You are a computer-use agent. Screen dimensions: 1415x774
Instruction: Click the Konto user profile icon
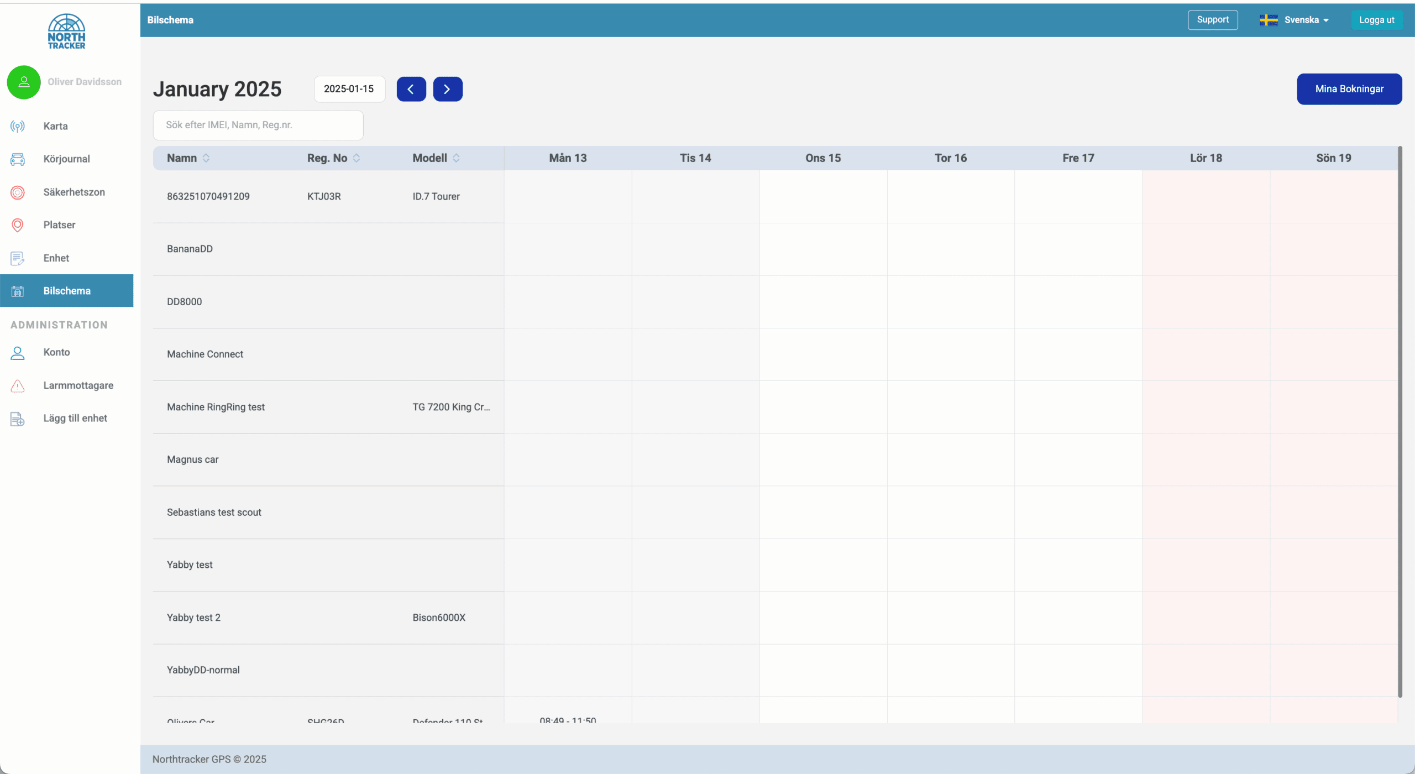[18, 353]
